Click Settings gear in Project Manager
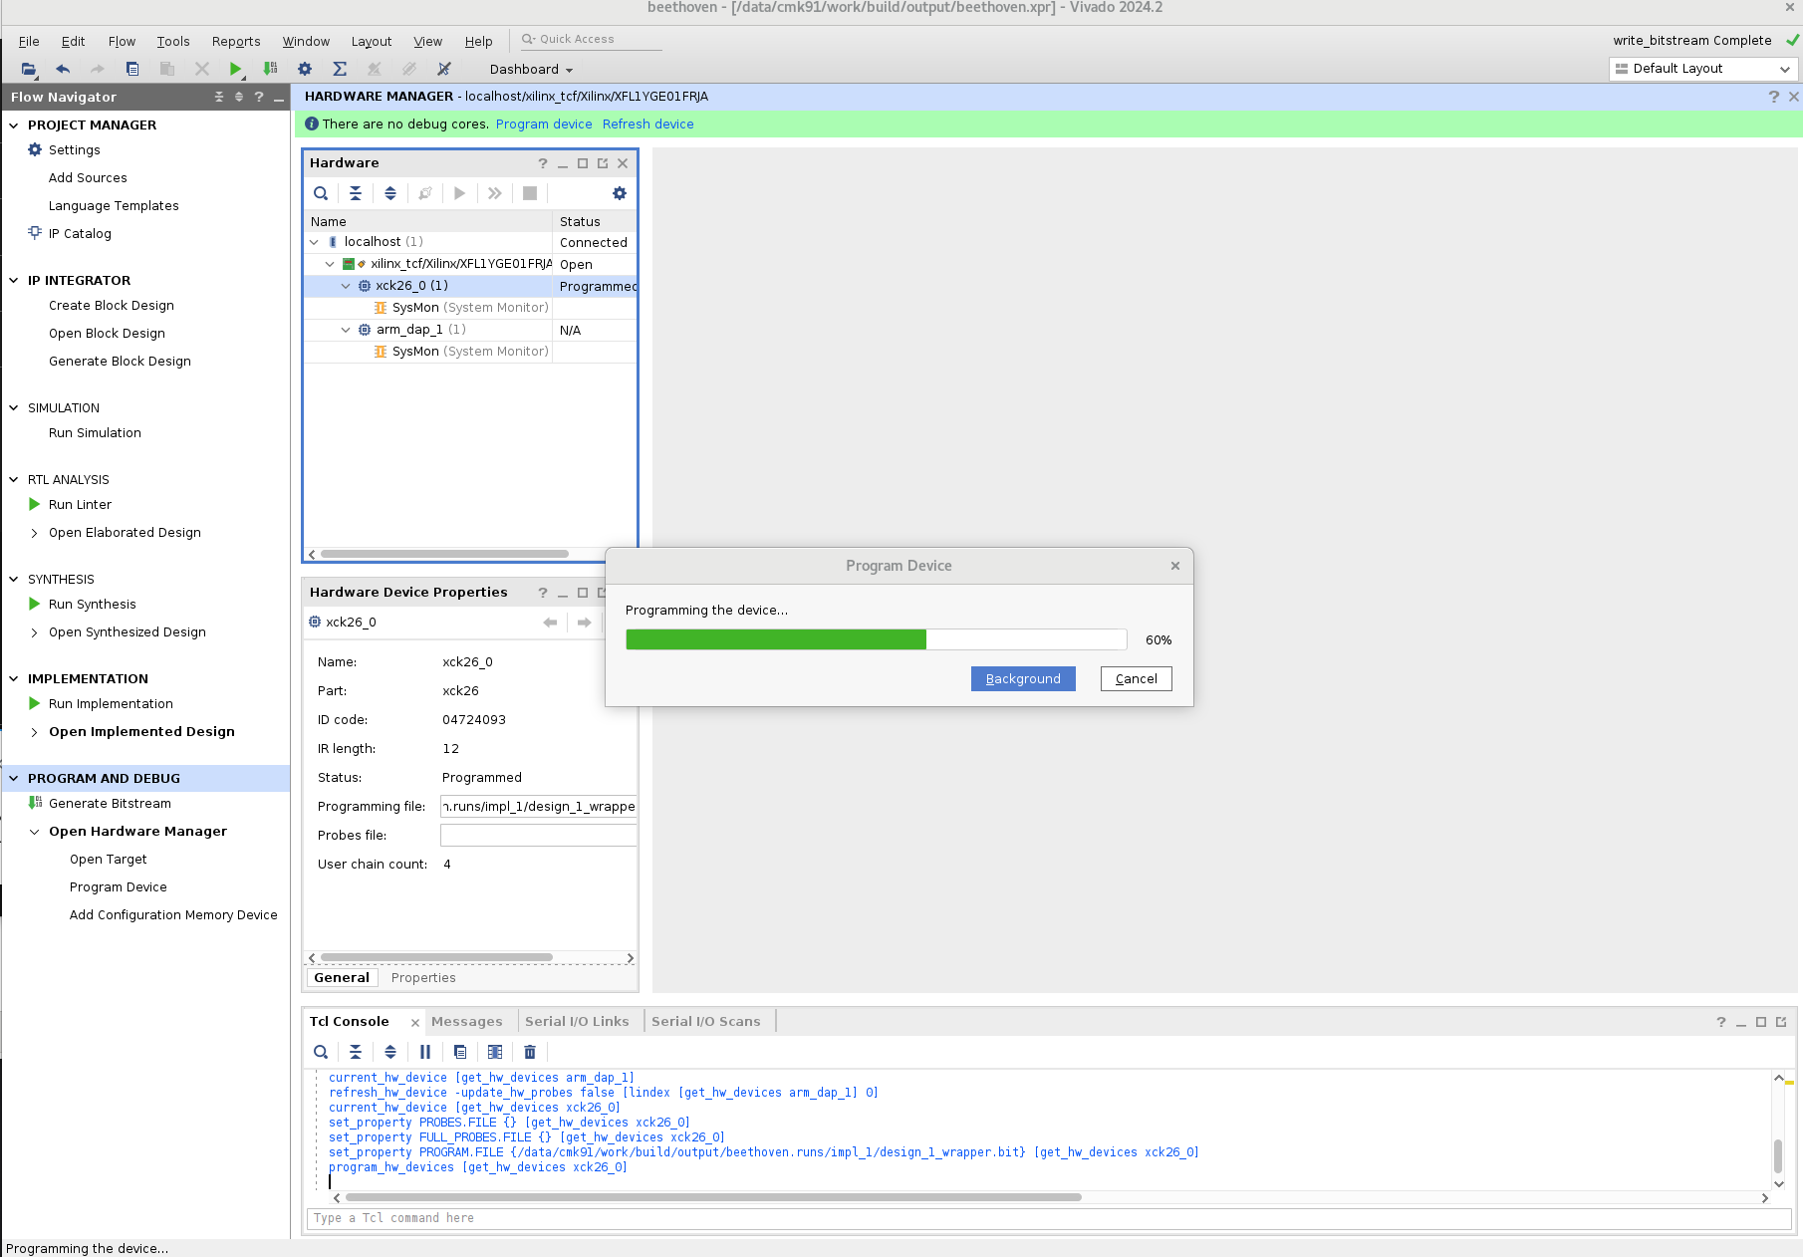 click(x=35, y=149)
